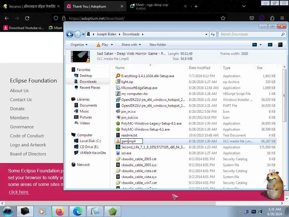Select Network in the navigation pane
Screen dimensions: 289x217
tap(83, 165)
